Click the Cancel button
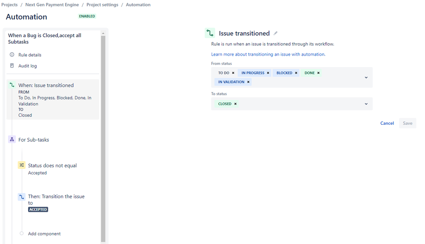This screenshot has width=425, height=244. click(x=387, y=123)
